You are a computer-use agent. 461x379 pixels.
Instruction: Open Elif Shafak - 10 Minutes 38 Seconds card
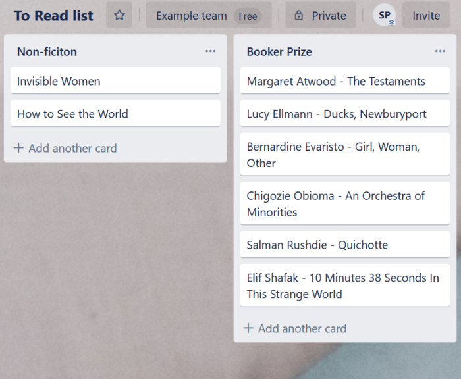pyautogui.click(x=345, y=286)
